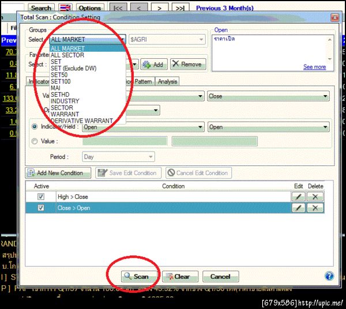Click Cancel Edit Condition button
This screenshot has height=309, width=346.
[x=198, y=173]
